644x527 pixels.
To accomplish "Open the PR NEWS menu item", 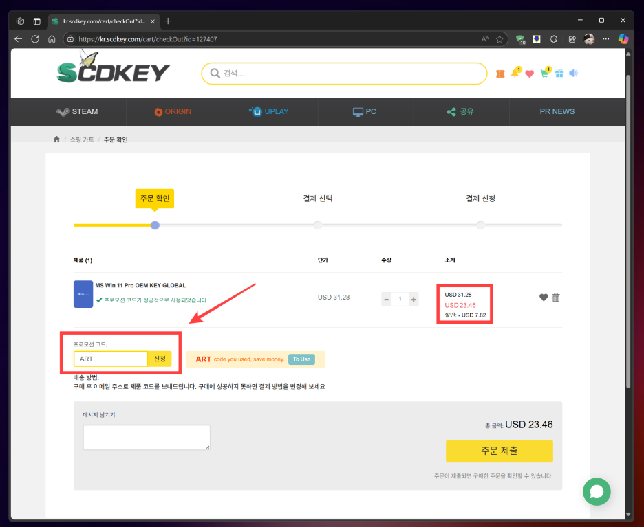I will (557, 111).
